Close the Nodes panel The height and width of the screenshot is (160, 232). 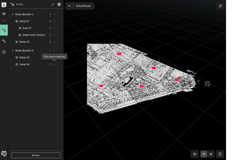pos(59,4)
